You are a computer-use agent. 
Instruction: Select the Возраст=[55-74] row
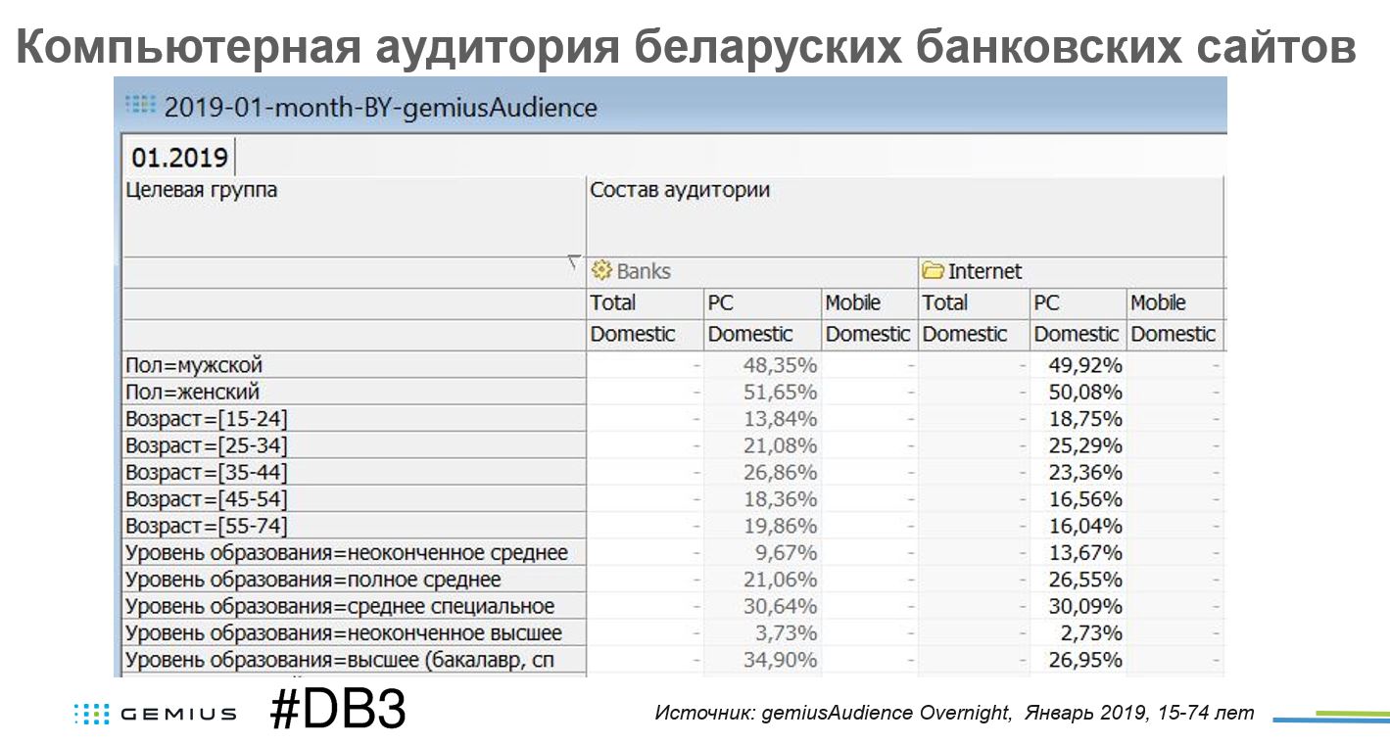(x=207, y=526)
